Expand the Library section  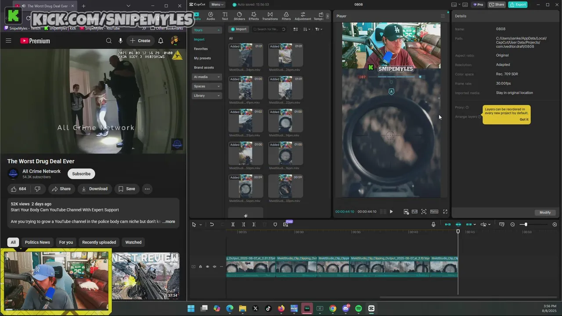(x=207, y=95)
